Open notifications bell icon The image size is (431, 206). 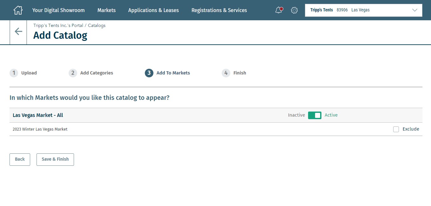(x=279, y=10)
